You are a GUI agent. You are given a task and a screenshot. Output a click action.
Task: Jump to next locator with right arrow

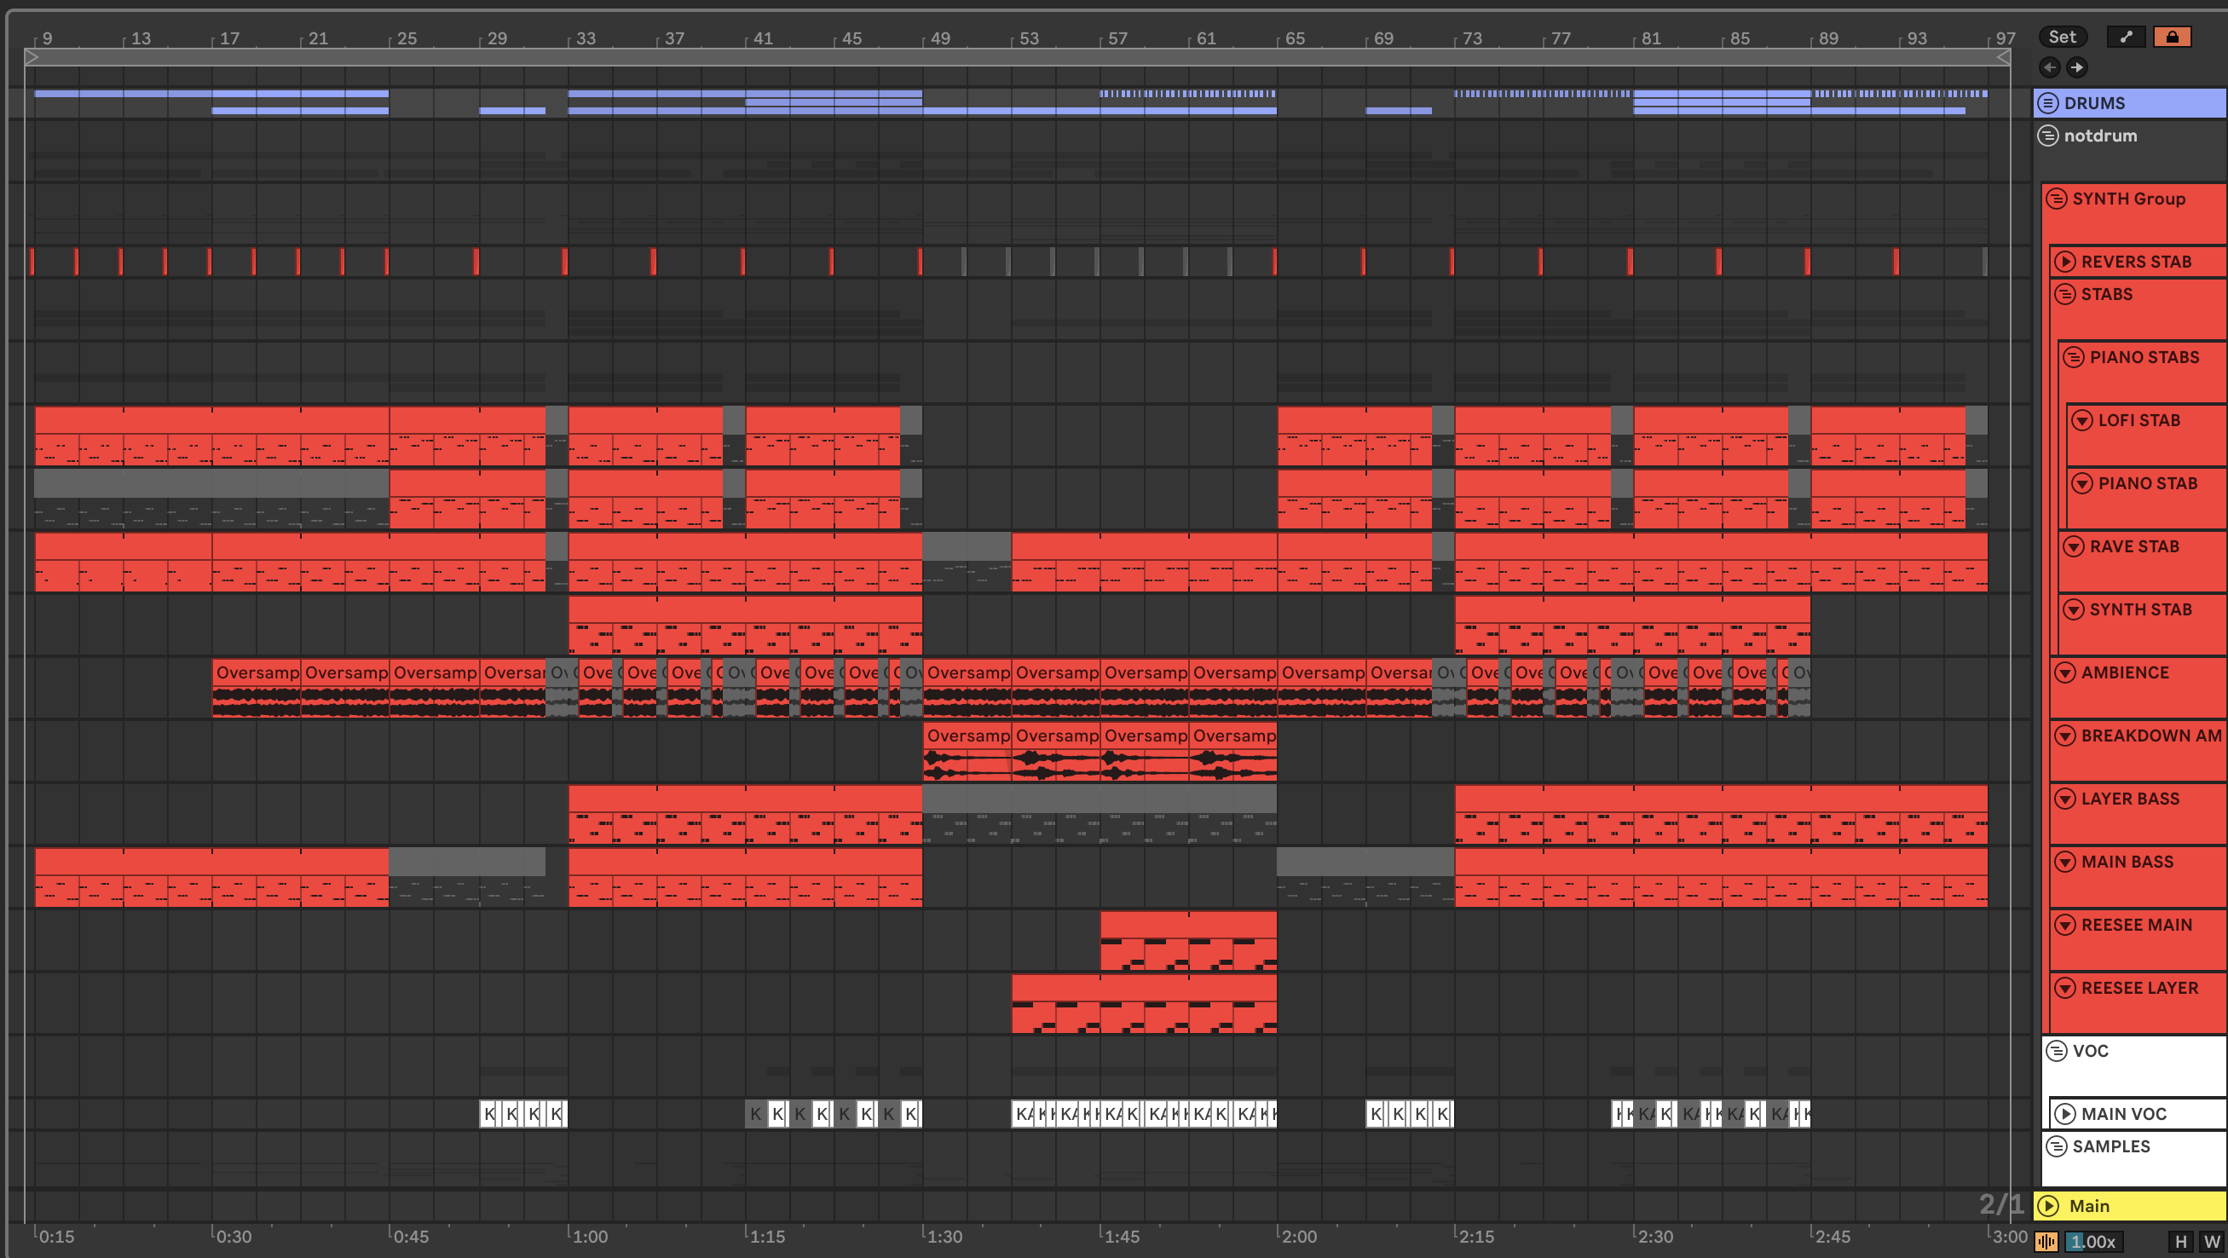[x=2075, y=66]
